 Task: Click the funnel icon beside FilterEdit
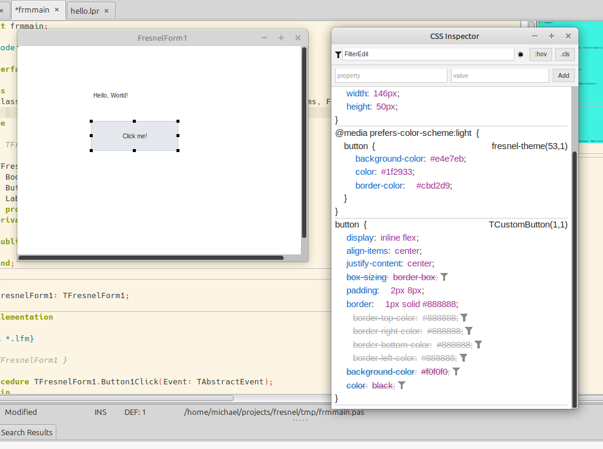pyautogui.click(x=338, y=54)
